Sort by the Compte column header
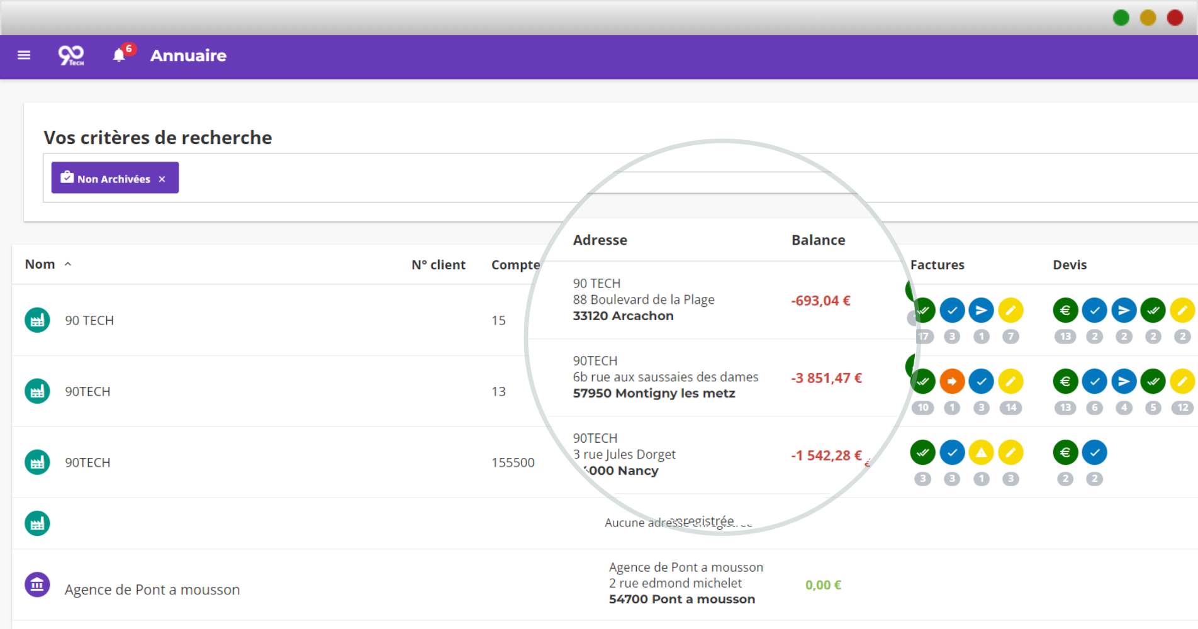The width and height of the screenshot is (1198, 629). pos(516,265)
